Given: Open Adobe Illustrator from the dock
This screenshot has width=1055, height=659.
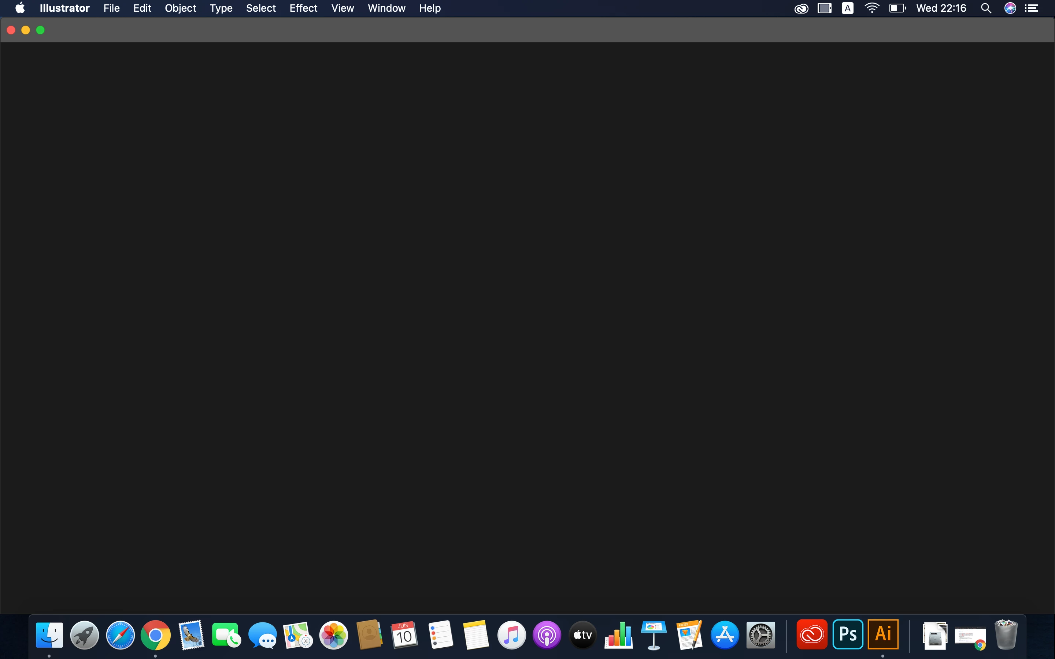Looking at the screenshot, I should [x=883, y=634].
